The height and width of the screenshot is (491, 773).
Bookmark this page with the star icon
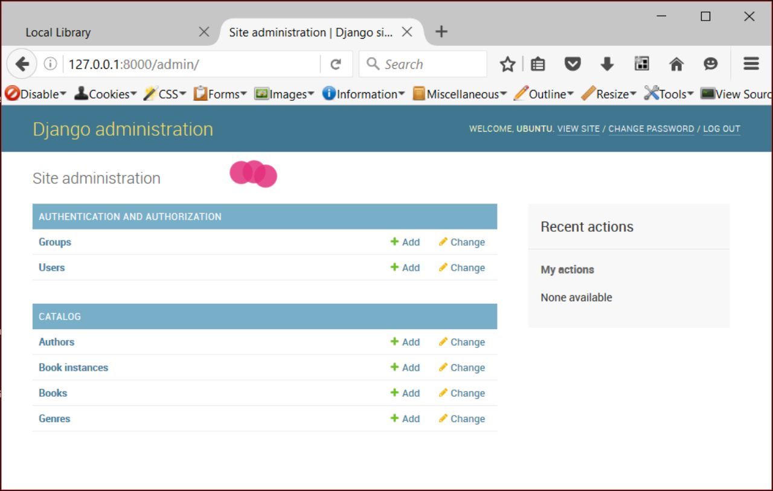tap(507, 64)
